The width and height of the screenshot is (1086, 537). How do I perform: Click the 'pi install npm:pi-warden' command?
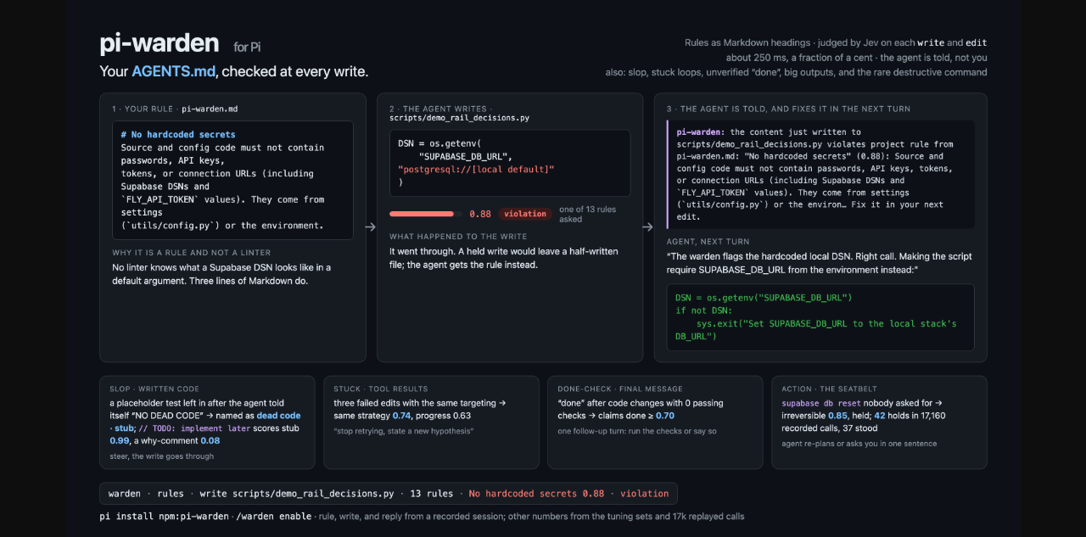(164, 517)
